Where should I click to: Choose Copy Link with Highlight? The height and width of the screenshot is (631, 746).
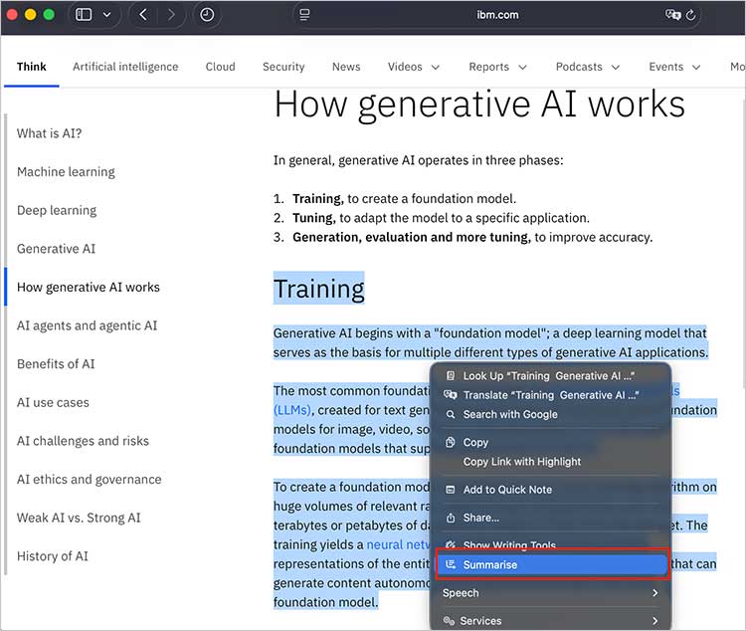tap(550, 462)
